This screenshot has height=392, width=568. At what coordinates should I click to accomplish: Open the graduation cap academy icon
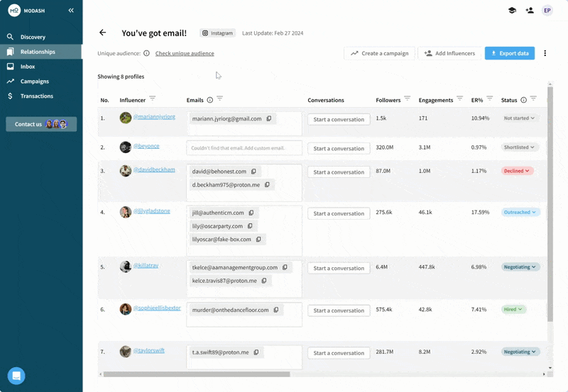(512, 11)
